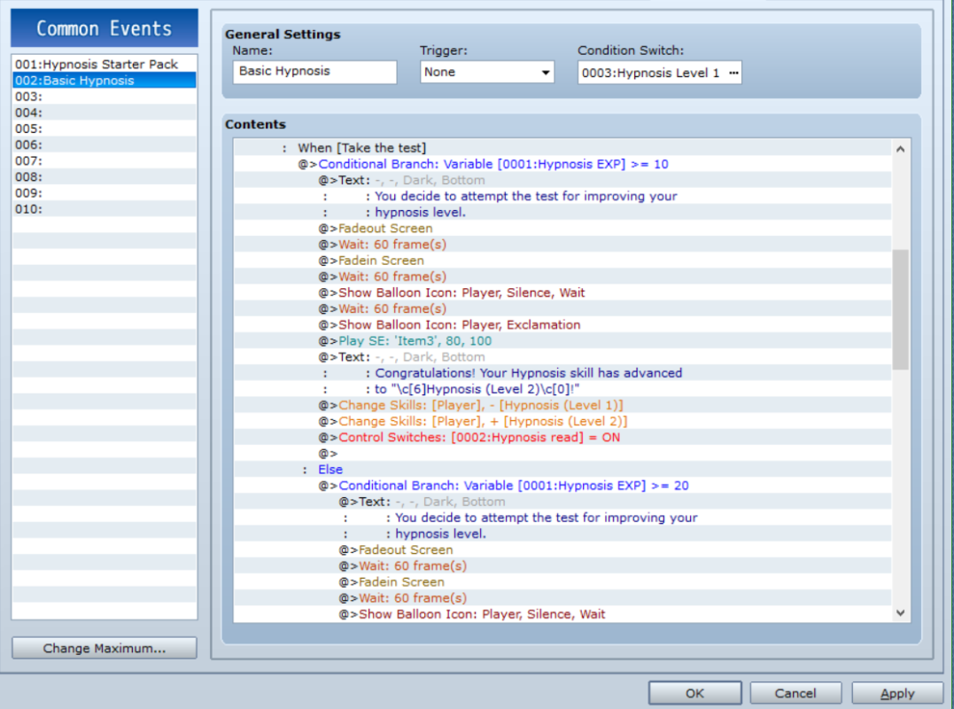Select empty common event slot 005
Image resolution: width=954 pixels, height=709 pixels.
pyautogui.click(x=105, y=129)
